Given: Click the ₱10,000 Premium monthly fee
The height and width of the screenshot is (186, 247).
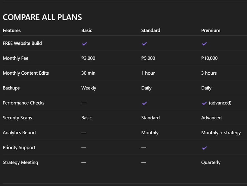Looking at the screenshot, I should [209, 58].
